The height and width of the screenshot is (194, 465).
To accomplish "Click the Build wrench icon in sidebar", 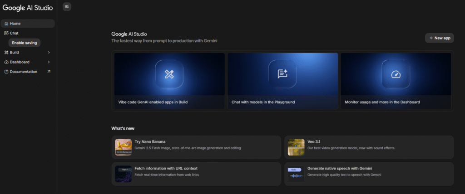I will click(x=6, y=53).
